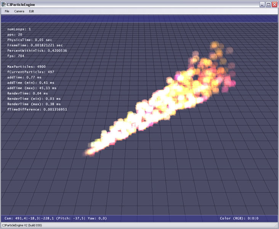Open the File menu

[x=7, y=11]
